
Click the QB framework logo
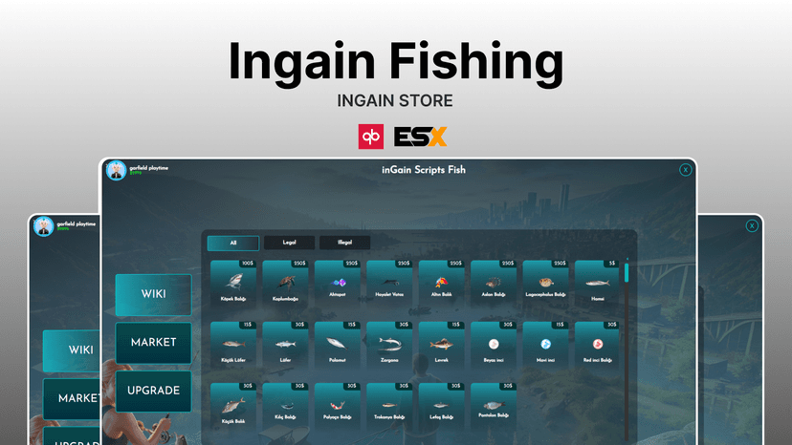(371, 137)
